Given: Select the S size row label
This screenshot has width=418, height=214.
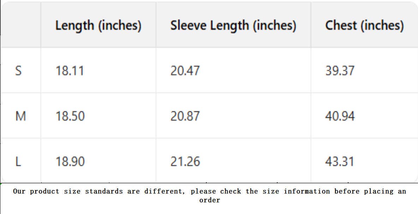Looking at the screenshot, I should point(18,71).
